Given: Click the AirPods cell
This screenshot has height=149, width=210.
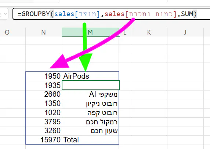Looking at the screenshot, I should (x=90, y=76).
